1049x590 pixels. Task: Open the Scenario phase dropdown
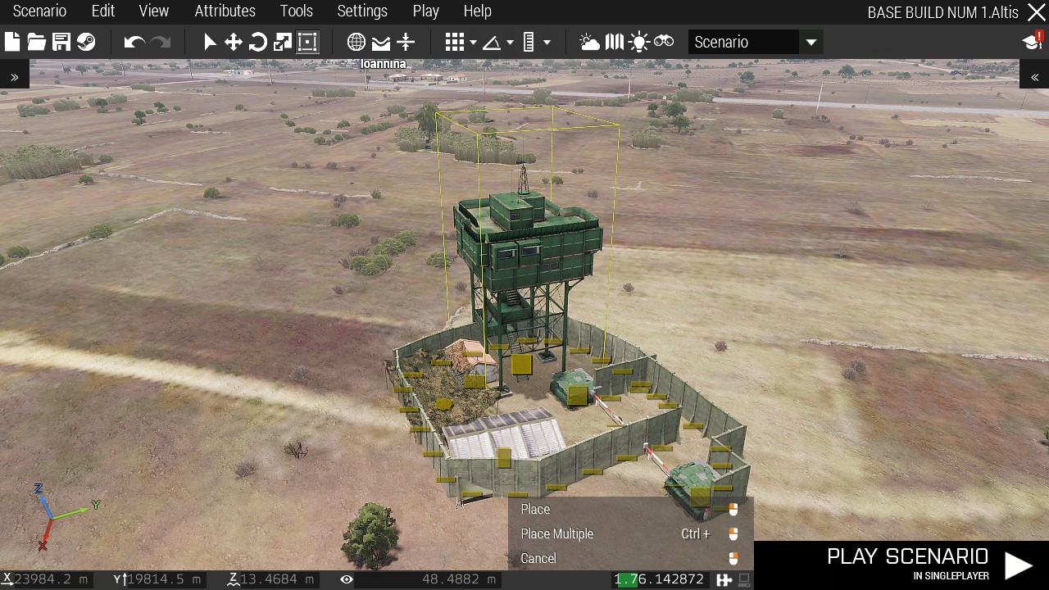click(x=744, y=42)
